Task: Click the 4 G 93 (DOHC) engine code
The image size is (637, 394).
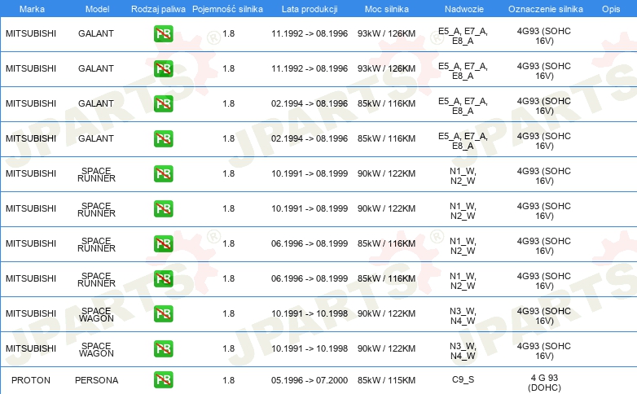Action: click(x=544, y=383)
